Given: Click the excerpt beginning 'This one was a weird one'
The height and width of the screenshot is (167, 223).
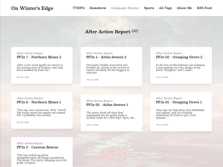Looking at the screenshot, I should [x=42, y=113].
